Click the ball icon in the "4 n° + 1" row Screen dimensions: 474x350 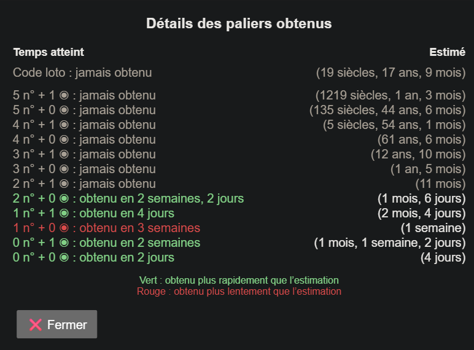(63, 125)
